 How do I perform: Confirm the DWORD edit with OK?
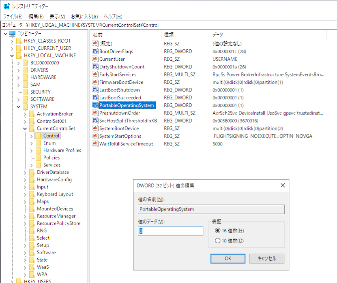pos(228,259)
